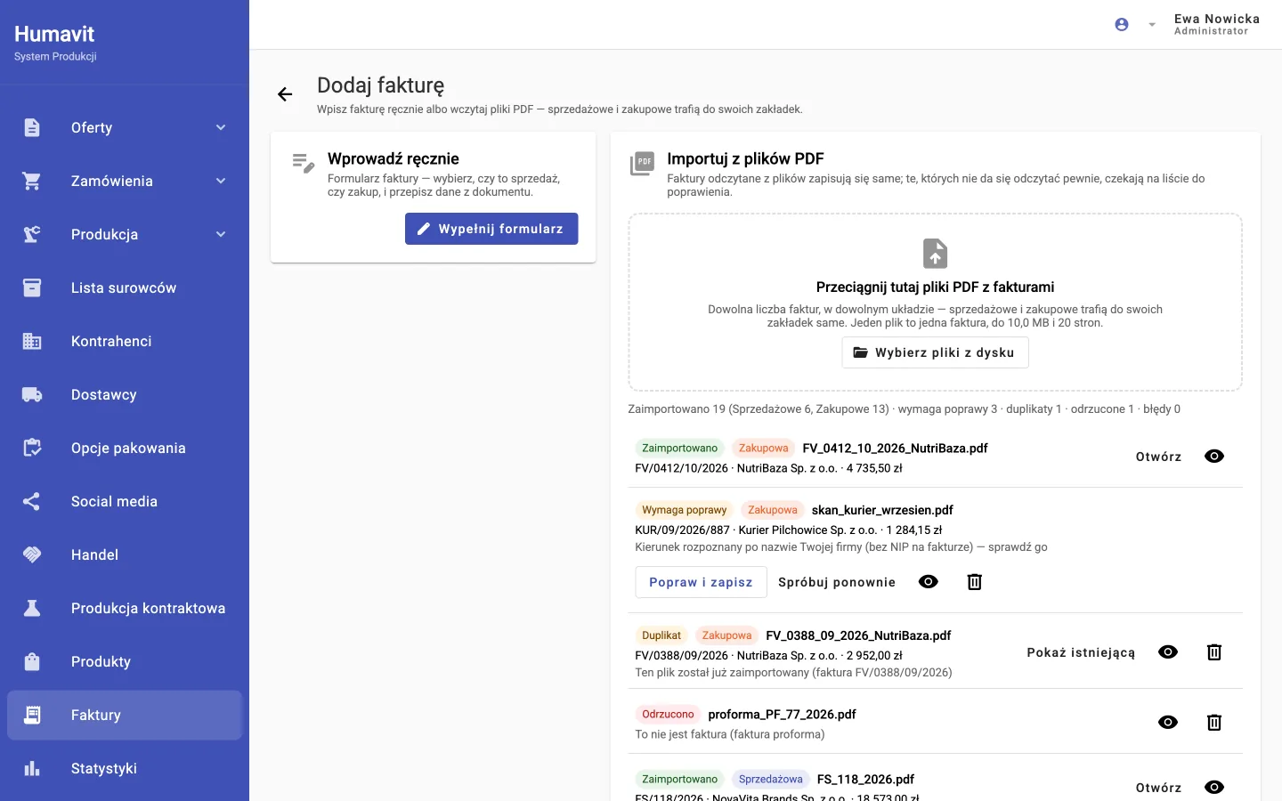The height and width of the screenshot is (801, 1282).
Task: Click Wybierz pliki z dysku button
Action: [935, 352]
